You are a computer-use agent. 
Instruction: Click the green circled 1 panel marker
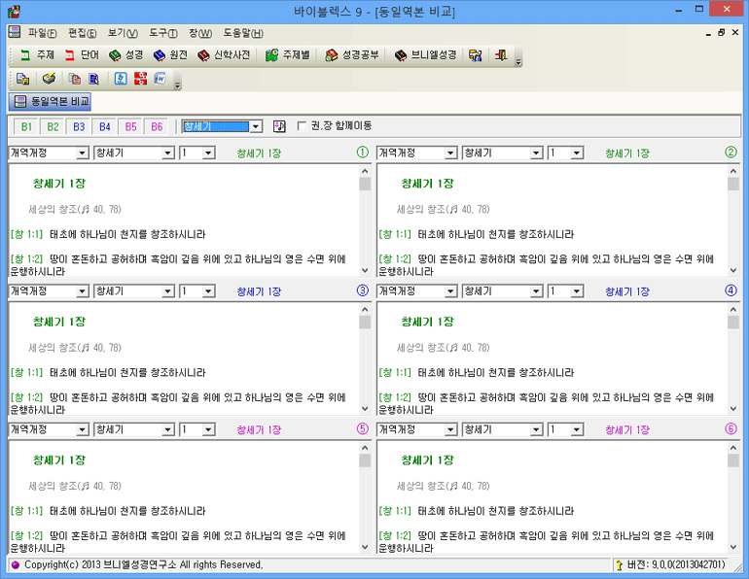(363, 153)
